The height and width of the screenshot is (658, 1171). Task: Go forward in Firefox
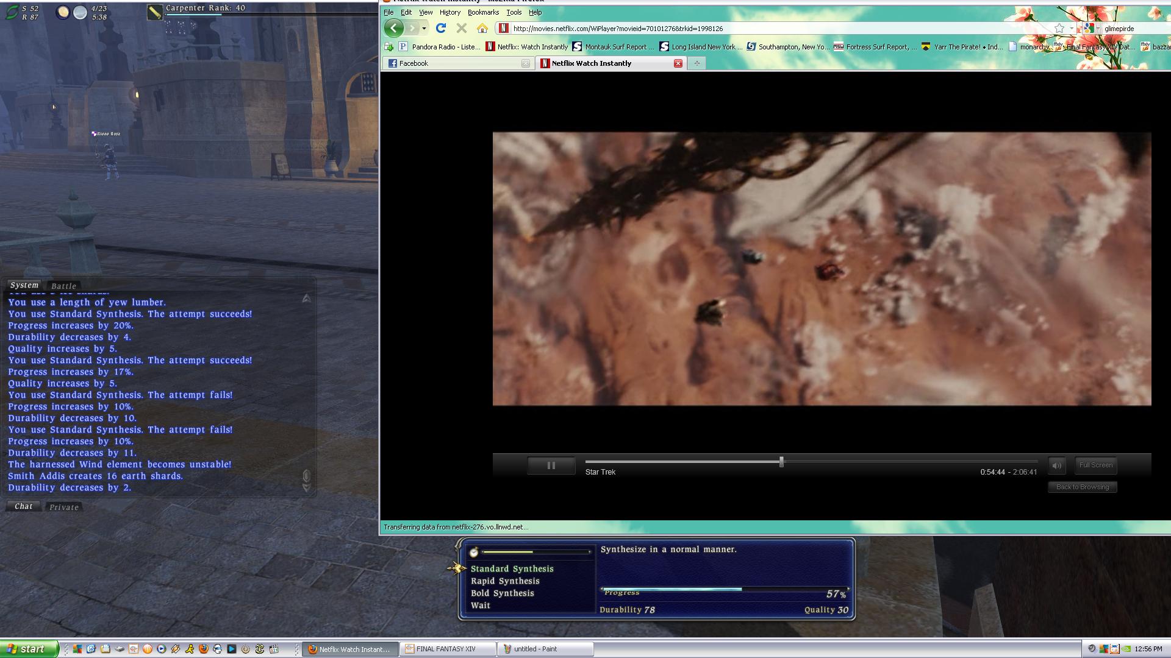point(412,28)
